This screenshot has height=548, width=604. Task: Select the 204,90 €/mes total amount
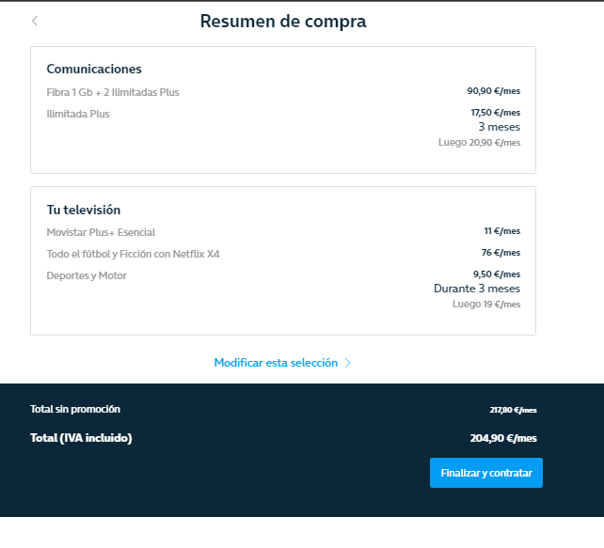[x=503, y=438]
